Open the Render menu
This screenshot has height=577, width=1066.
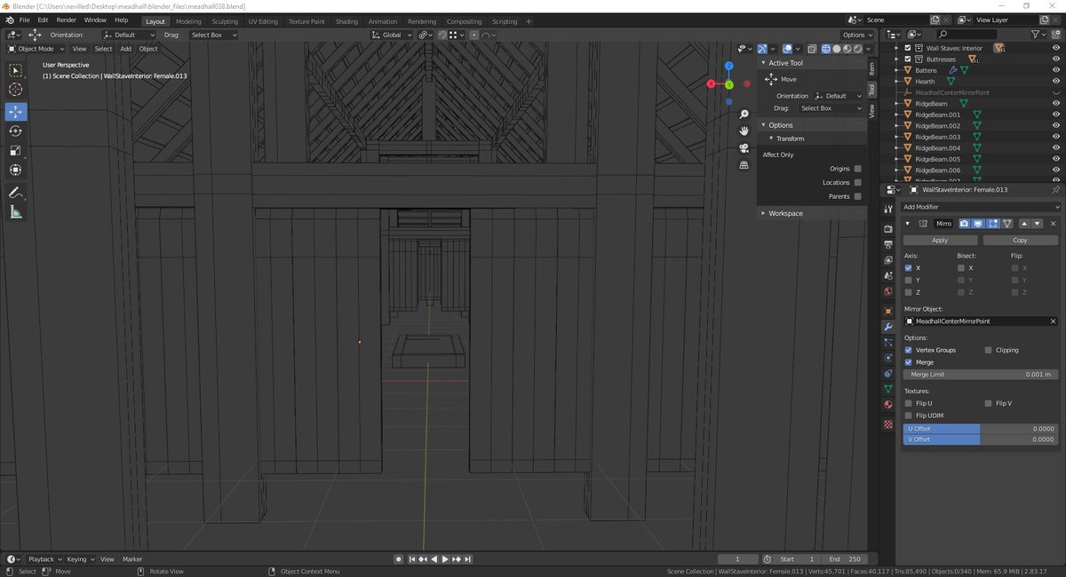click(66, 20)
